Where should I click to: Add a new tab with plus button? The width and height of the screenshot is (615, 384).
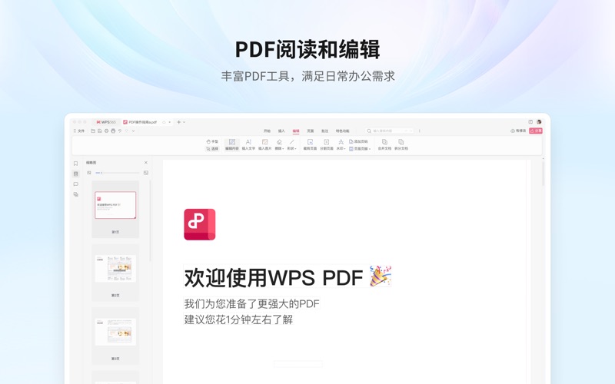click(179, 122)
